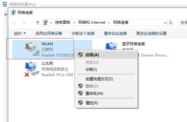
Task: Open the 组织 dropdown menu
Action: (20, 33)
